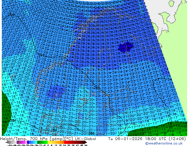Click the Height/Temp. 700 hPa title text
This screenshot has width=189, height=146.
pyautogui.click(x=23, y=139)
